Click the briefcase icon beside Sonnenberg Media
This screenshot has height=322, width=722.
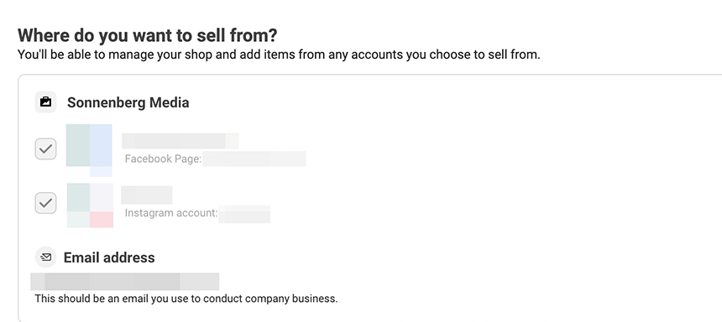[45, 102]
